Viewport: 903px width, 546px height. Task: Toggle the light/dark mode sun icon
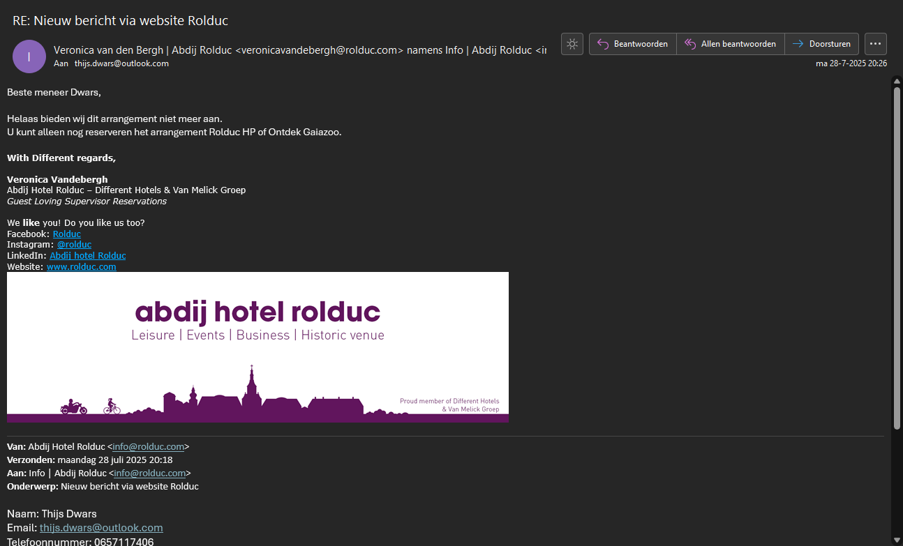pos(572,44)
